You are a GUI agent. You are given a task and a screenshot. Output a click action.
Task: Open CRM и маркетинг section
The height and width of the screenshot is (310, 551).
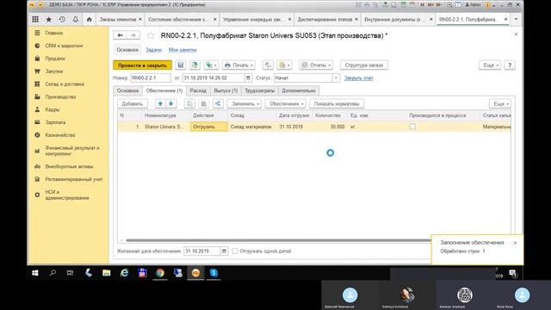pyautogui.click(x=64, y=46)
